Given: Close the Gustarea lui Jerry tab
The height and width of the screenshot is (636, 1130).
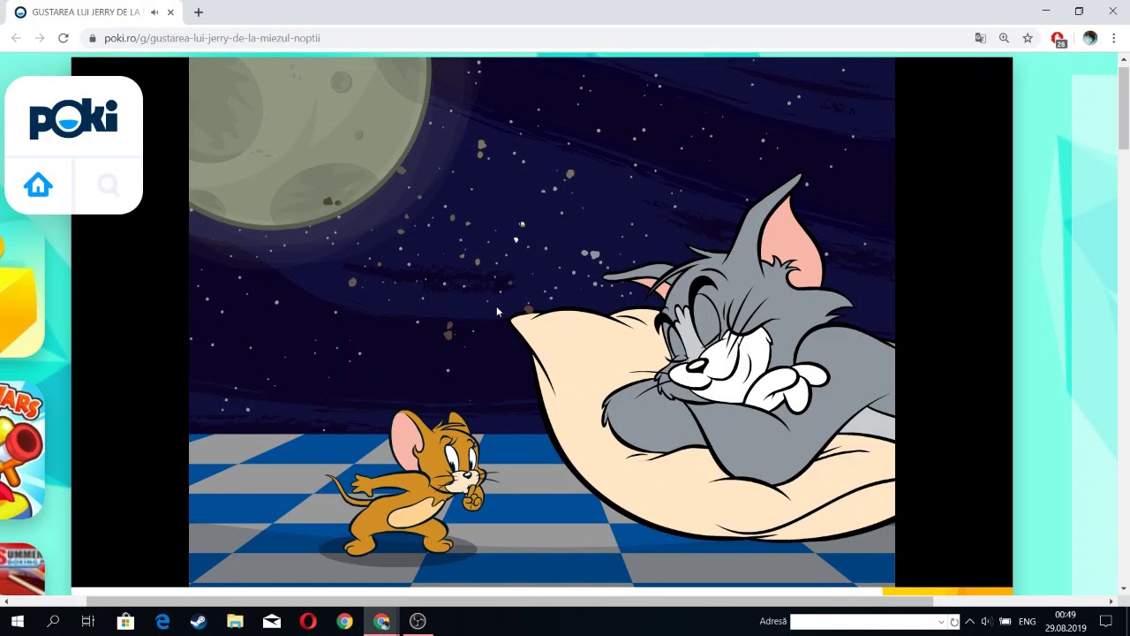Looking at the screenshot, I should (x=170, y=12).
